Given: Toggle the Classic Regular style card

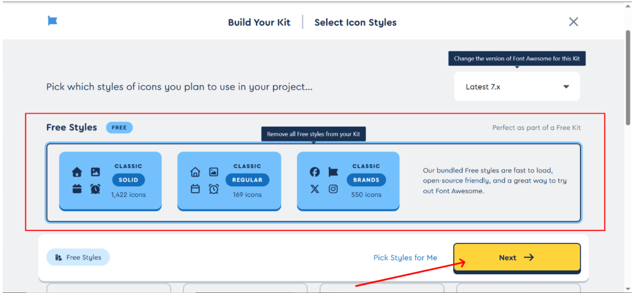Looking at the screenshot, I should (229, 181).
